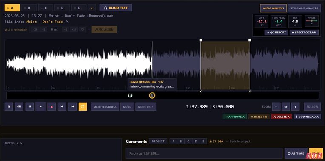Click MATCH LOUDNESS
This screenshot has width=325, height=161.
pyautogui.click(x=105, y=107)
